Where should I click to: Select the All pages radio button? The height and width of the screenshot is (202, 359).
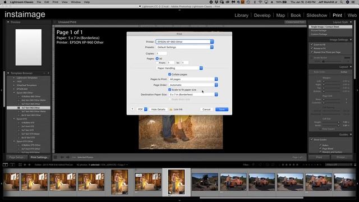[x=157, y=58]
